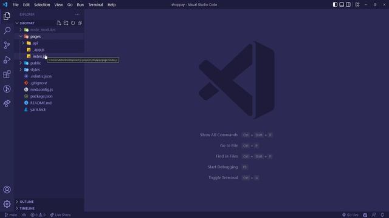Screen dimensions: 389x218
Task: Open the Edit menu
Action: pyautogui.click(x=26, y=5)
